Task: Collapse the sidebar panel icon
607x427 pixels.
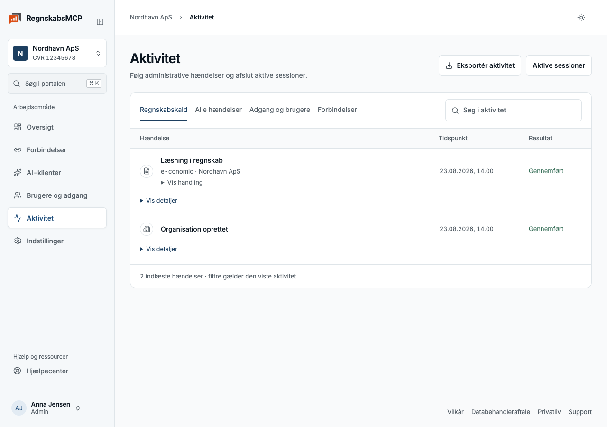Action: [100, 22]
